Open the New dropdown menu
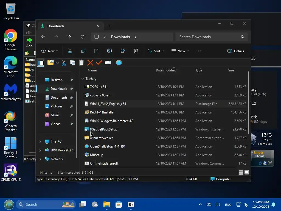The width and height of the screenshot is (281, 211). click(50, 51)
